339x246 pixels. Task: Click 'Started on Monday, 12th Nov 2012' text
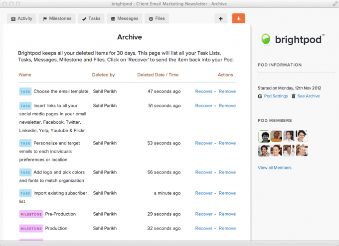289,88
